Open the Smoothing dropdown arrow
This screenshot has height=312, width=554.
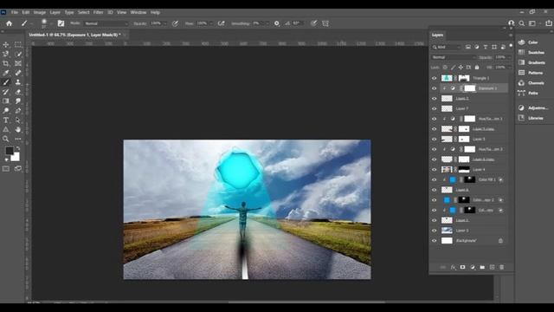[267, 23]
